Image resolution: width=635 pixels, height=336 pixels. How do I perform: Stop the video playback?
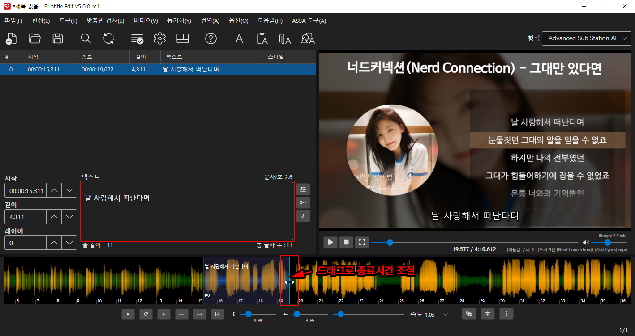click(x=346, y=242)
